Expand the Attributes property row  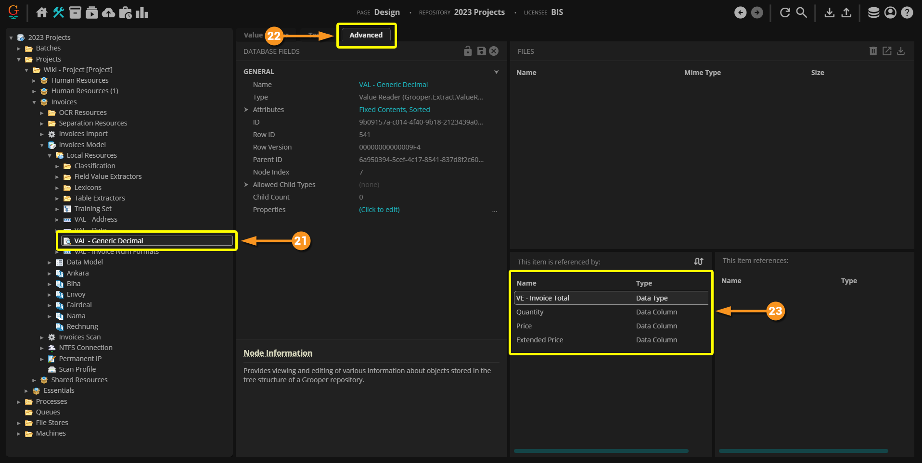(x=246, y=110)
